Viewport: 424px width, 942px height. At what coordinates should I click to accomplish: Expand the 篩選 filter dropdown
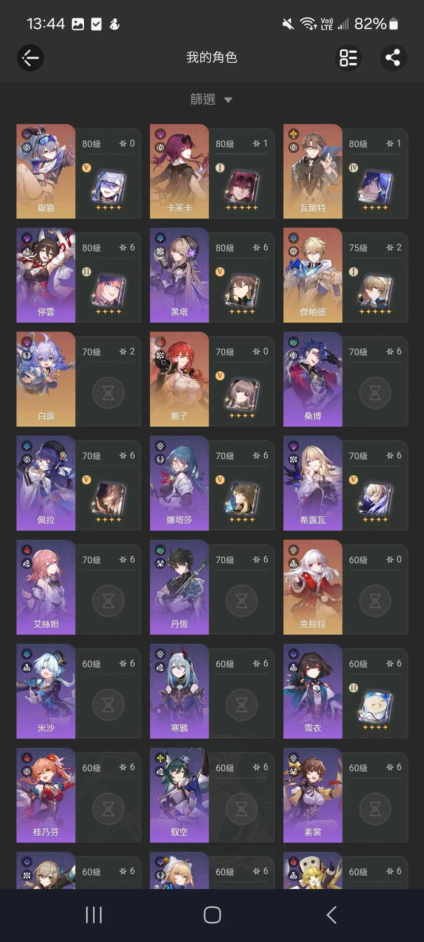tap(212, 99)
